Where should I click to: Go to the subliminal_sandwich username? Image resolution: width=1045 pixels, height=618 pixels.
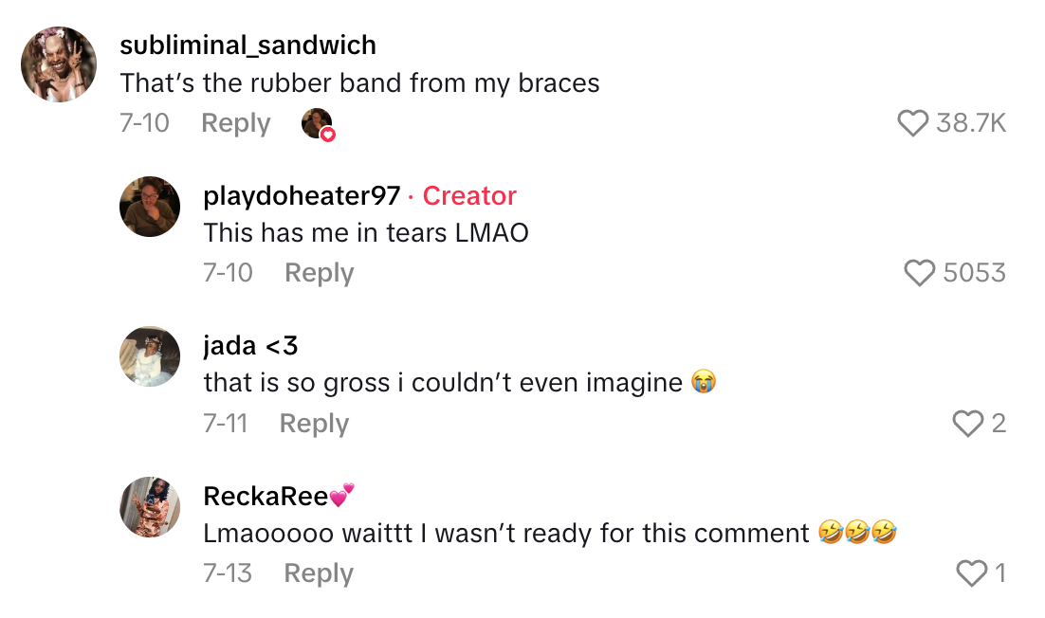click(247, 45)
